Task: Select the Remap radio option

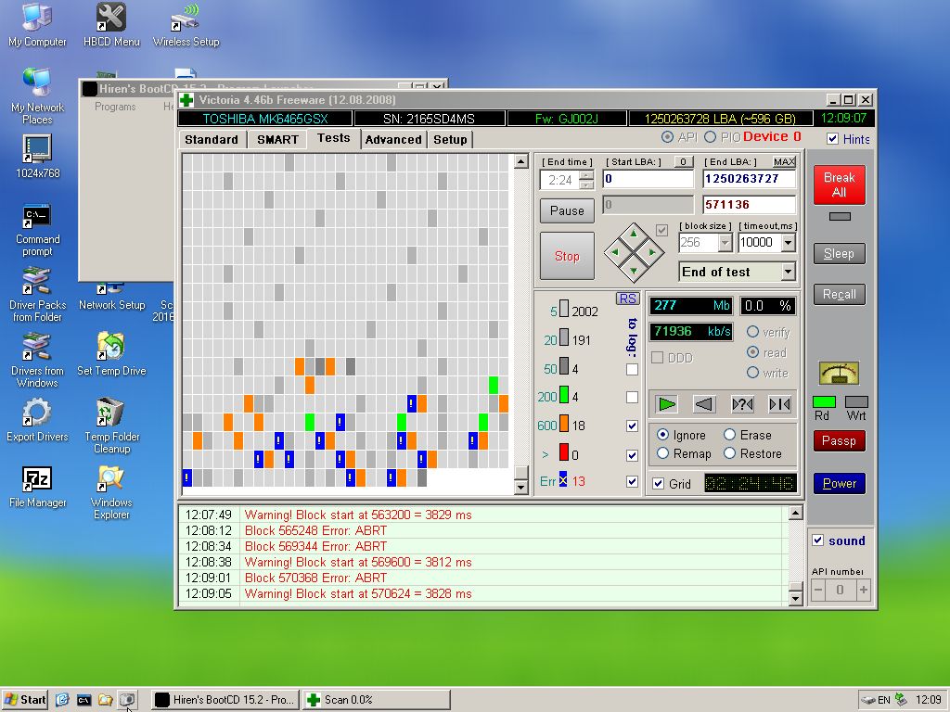Action: (662, 453)
